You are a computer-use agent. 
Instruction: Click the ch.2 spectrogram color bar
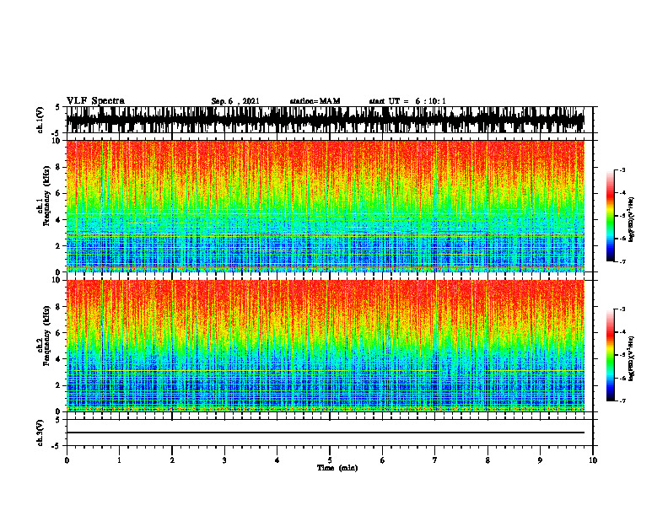tap(611, 355)
